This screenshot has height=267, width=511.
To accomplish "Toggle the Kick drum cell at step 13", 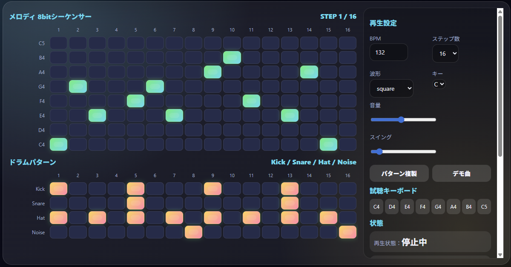I will click(290, 189).
